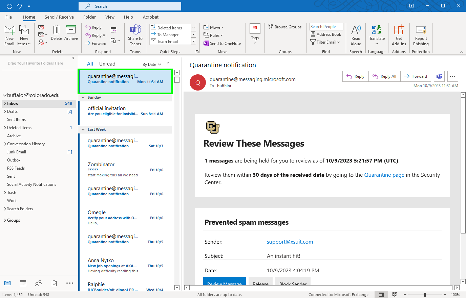Switch to Calendar view icon
Screen dimensions: 466x298
(x=23, y=283)
